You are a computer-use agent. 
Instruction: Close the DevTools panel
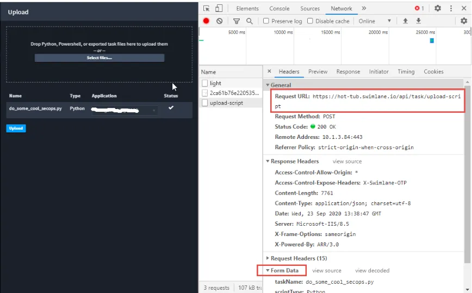click(464, 9)
